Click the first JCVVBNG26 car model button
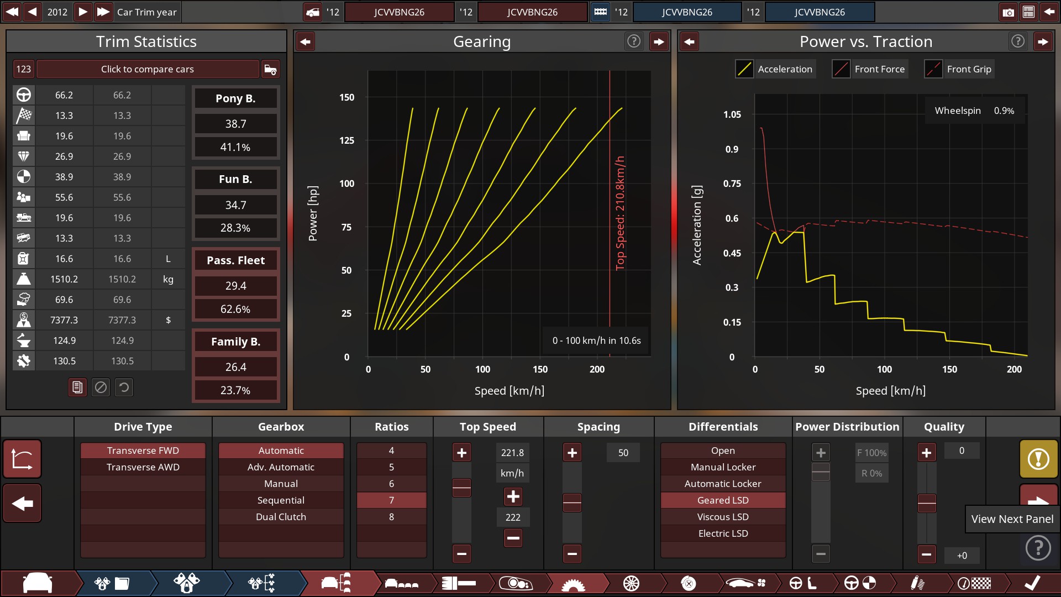The height and width of the screenshot is (597, 1061). point(399,12)
